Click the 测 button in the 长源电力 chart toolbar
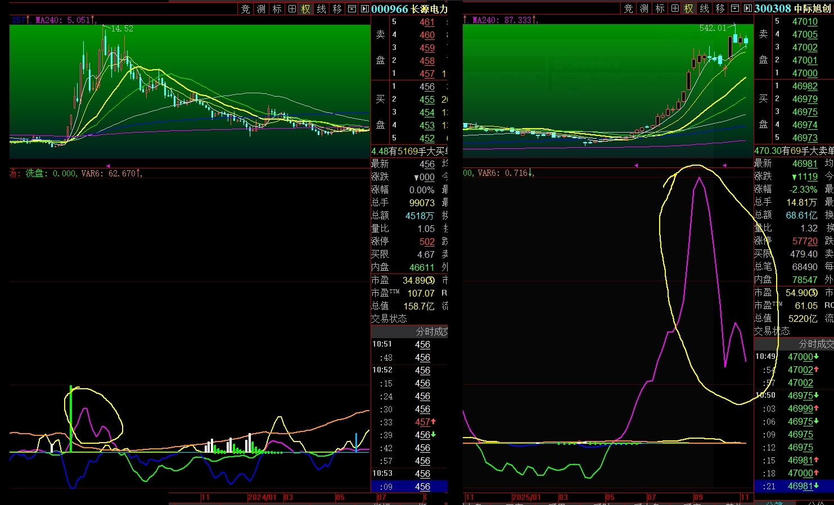Viewport: 834px width, 505px height. click(x=261, y=9)
